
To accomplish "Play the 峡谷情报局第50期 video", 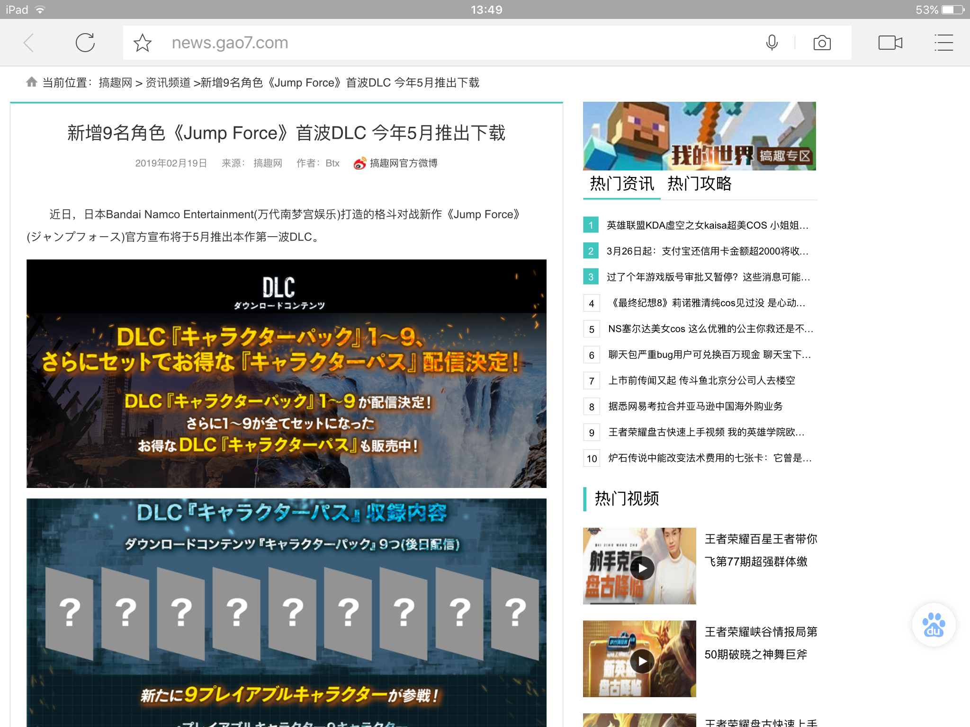I will point(642,661).
